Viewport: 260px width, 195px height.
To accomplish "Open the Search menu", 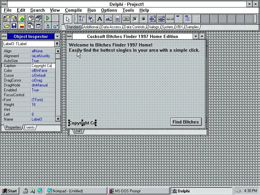I will click(x=37, y=10).
